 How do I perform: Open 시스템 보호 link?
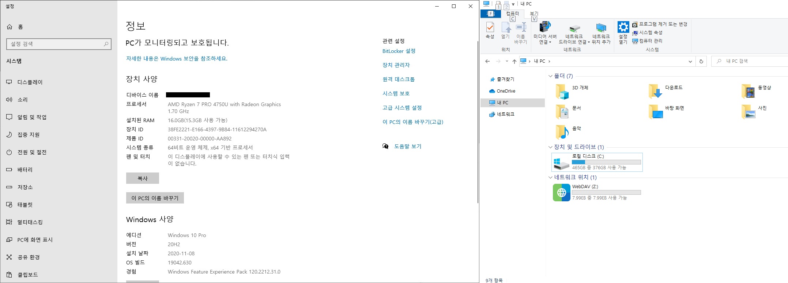[x=396, y=94]
